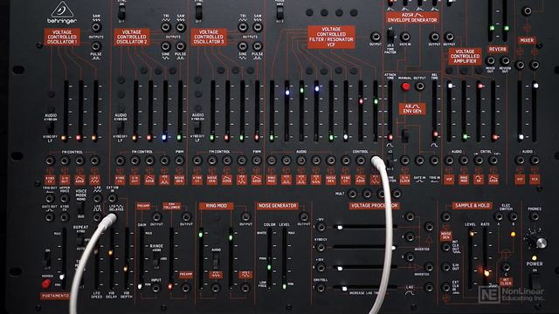Click the Gate Out jack

click(50, 216)
